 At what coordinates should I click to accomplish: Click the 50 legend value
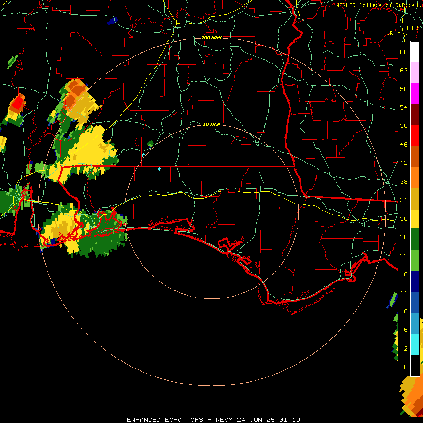(404, 125)
